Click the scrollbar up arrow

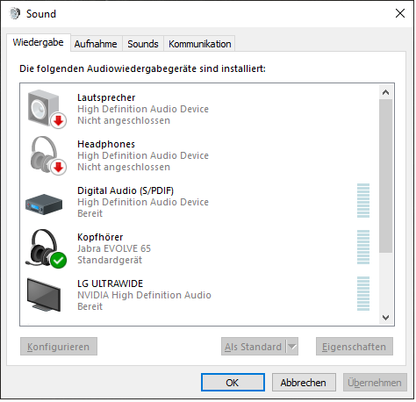(385, 92)
